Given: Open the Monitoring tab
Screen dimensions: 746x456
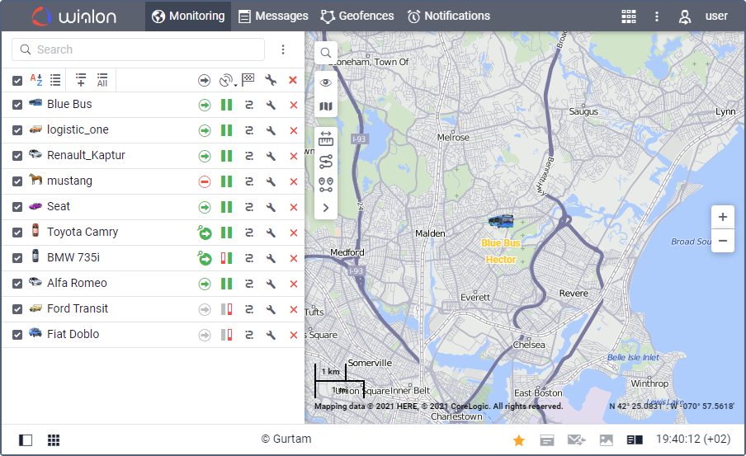Looking at the screenshot, I should point(188,16).
